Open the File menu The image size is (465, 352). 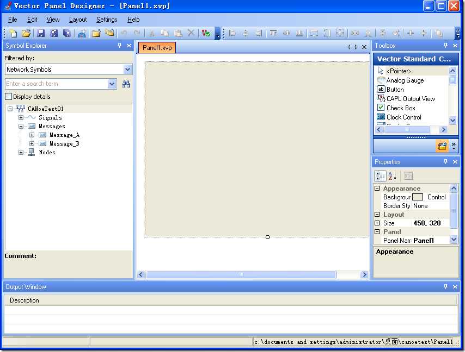pos(13,20)
